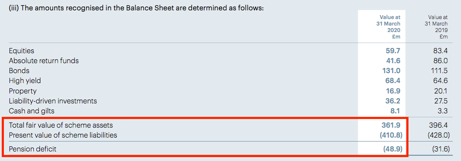Select the 3.3 cash and gilts value
The width and height of the screenshot is (461, 161).
click(x=443, y=111)
